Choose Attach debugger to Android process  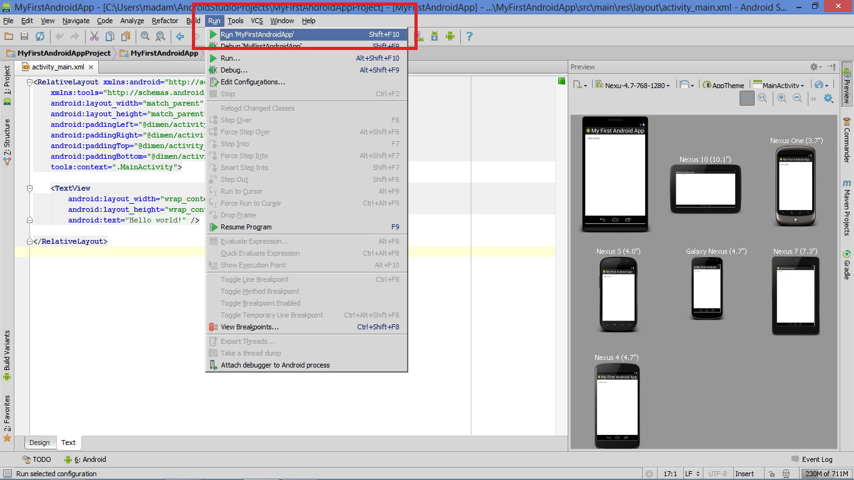point(307,365)
